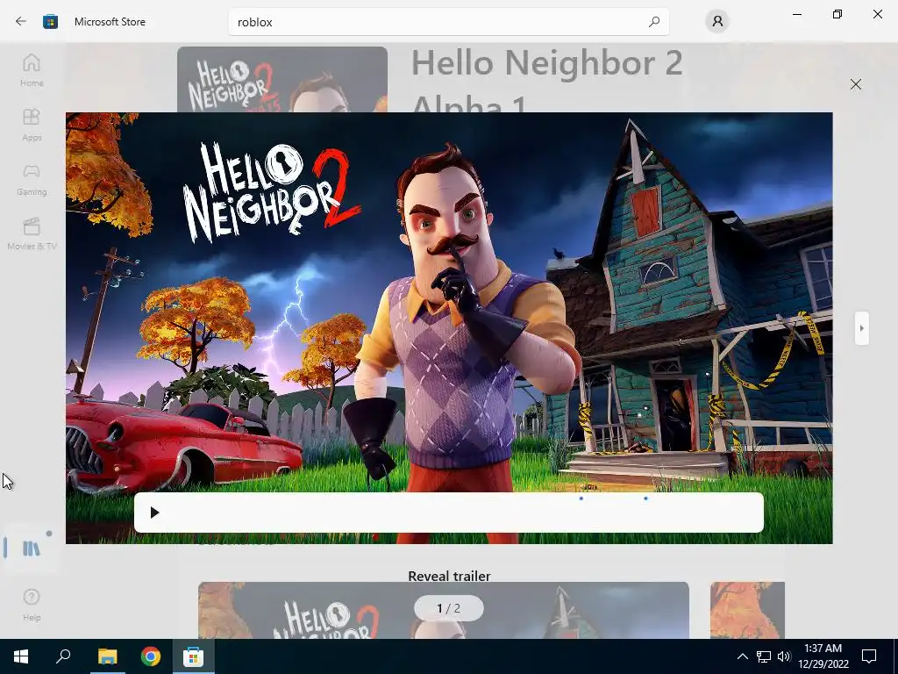Open network status tray icon
The height and width of the screenshot is (674, 898).
click(x=764, y=656)
